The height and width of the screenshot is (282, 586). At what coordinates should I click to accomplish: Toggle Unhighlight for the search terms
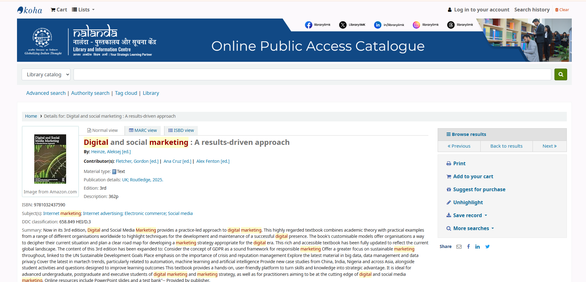[468, 202]
